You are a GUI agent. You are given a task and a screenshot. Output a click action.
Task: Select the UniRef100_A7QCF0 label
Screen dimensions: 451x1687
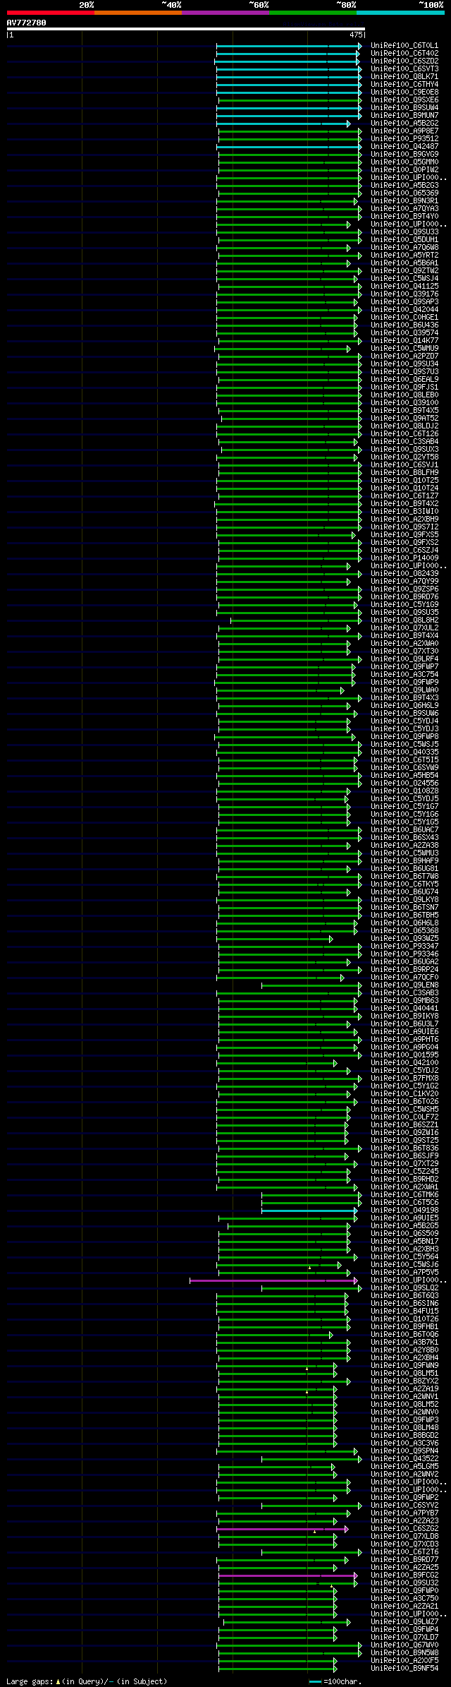click(404, 977)
